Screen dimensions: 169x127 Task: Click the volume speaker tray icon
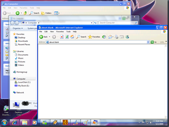(151, 123)
